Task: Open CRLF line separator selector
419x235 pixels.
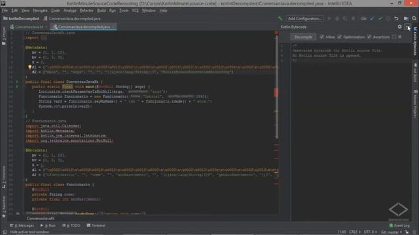Action: (355, 232)
